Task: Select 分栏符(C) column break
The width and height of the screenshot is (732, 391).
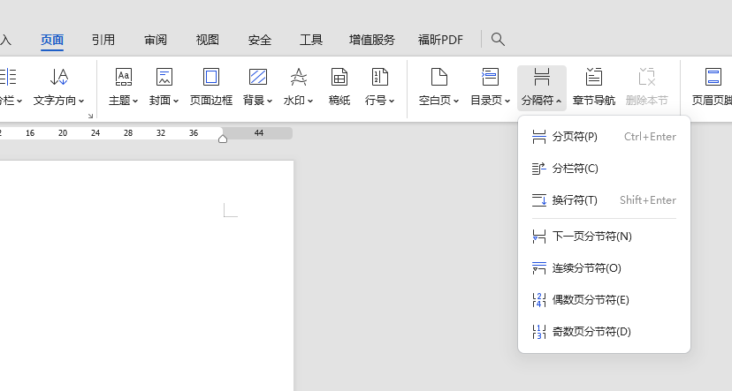Action: pos(604,169)
